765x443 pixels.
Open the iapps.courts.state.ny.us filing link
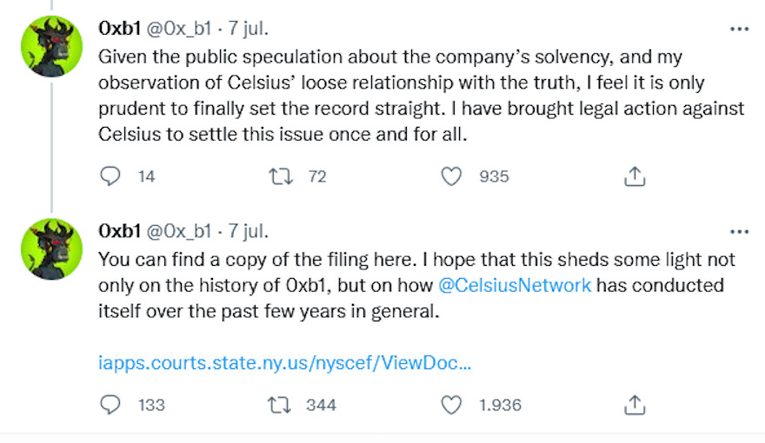point(285,361)
